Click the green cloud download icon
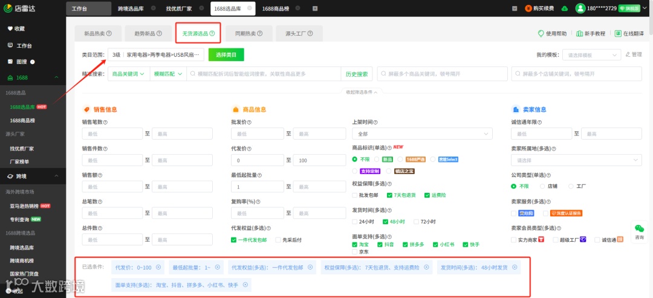Image resolution: width=653 pixels, height=298 pixels. 564,8
